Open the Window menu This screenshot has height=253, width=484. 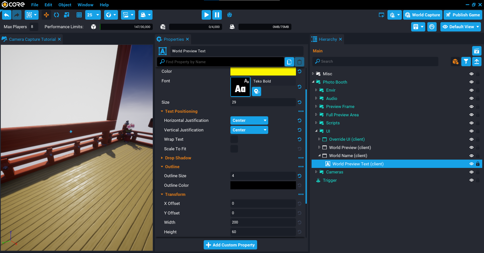click(x=85, y=5)
